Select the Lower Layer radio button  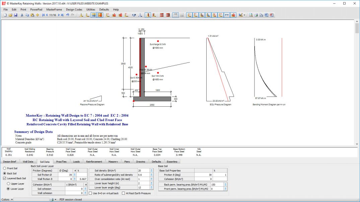[8, 189]
